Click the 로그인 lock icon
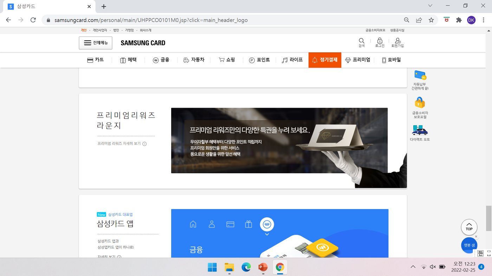The width and height of the screenshot is (492, 276). tap(380, 42)
